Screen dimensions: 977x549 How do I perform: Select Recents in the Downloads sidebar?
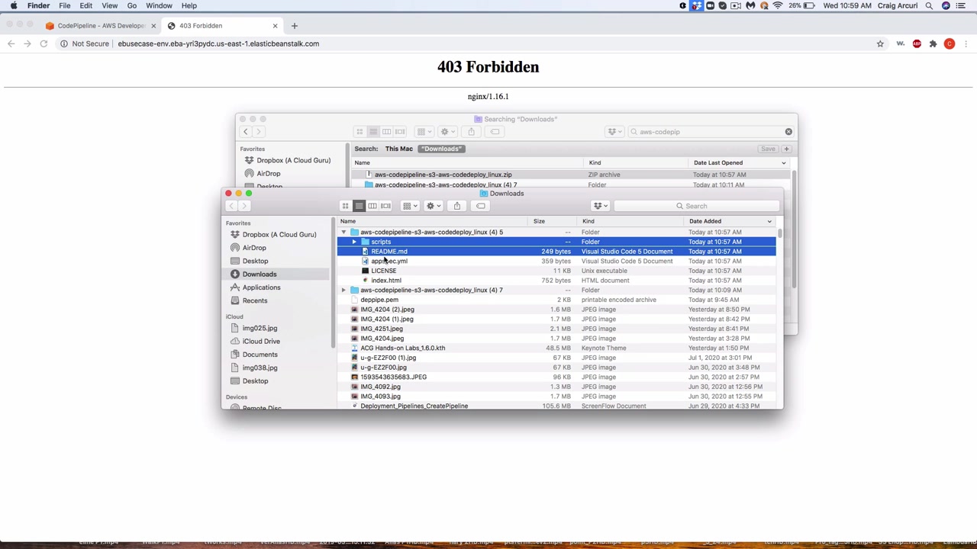pos(255,300)
